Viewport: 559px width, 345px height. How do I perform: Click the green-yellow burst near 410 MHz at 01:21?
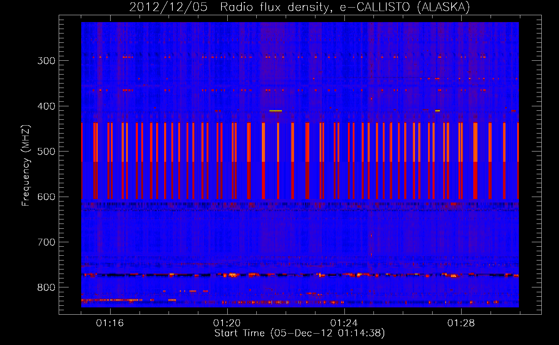[276, 111]
